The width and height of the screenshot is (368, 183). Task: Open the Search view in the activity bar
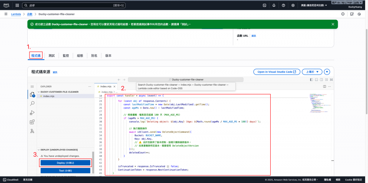(x=32, y=103)
